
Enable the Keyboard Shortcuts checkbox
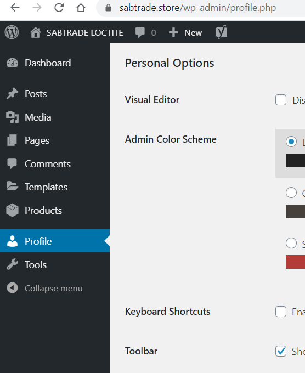pos(281,312)
